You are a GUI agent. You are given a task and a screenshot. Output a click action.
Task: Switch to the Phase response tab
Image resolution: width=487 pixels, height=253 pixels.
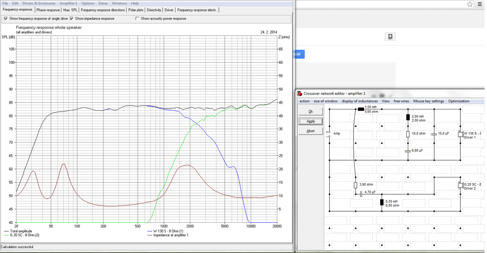coord(48,10)
